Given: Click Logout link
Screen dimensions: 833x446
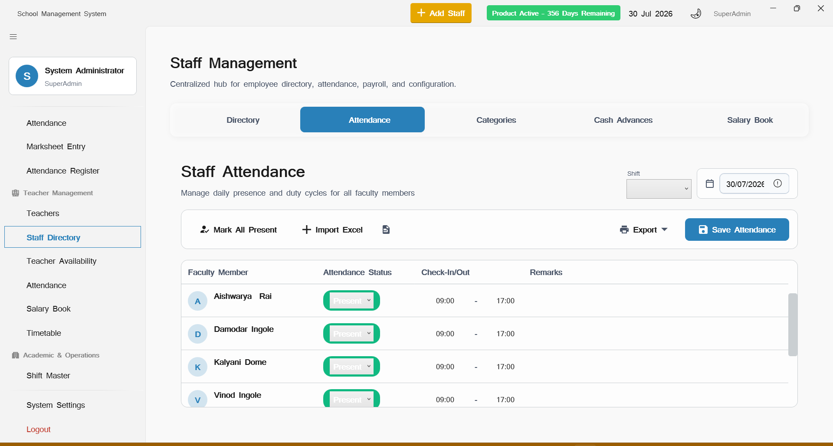Looking at the screenshot, I should (x=39, y=430).
